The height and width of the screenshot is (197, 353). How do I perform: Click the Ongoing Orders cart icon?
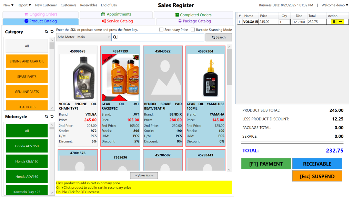pos(26,14)
